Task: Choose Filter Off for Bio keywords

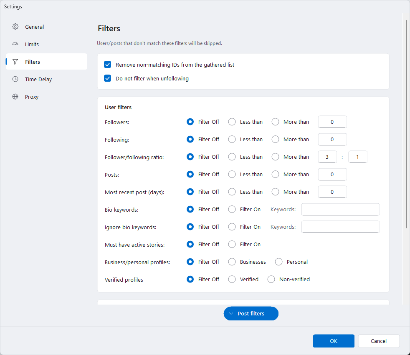Action: point(190,209)
